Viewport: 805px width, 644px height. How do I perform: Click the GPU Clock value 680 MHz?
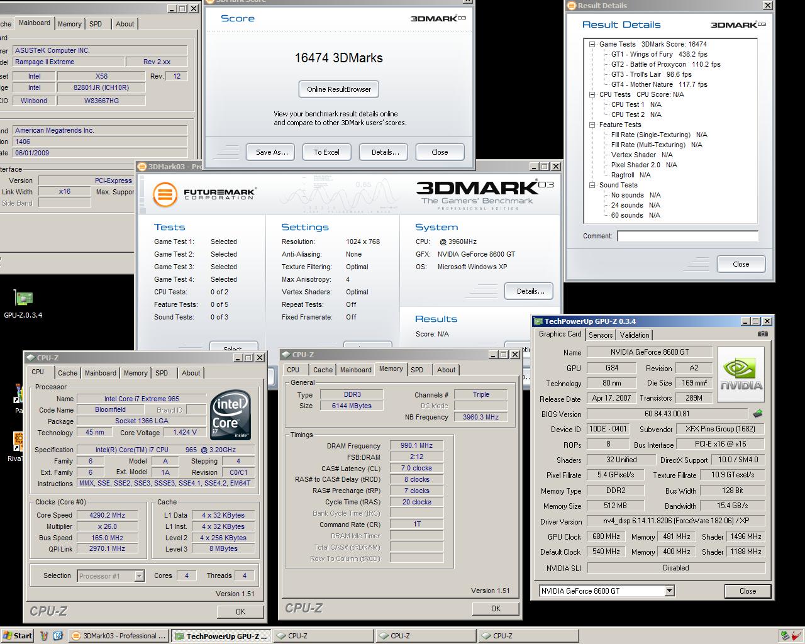click(606, 536)
